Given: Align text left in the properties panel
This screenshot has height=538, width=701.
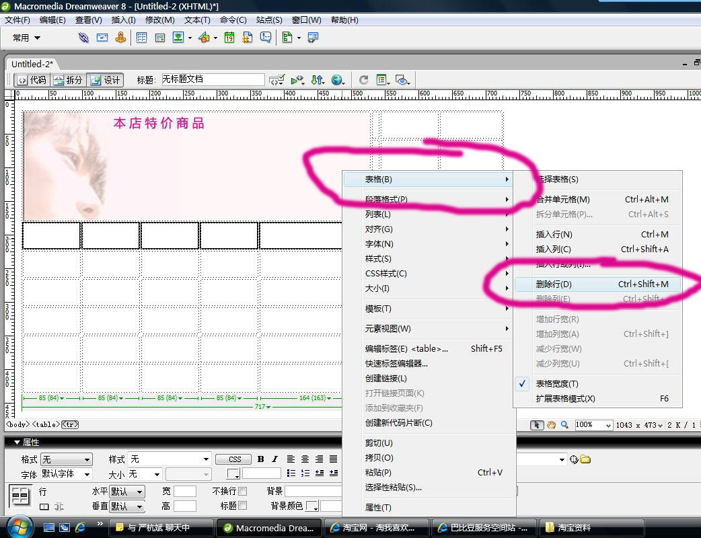Looking at the screenshot, I should pyautogui.click(x=291, y=459).
